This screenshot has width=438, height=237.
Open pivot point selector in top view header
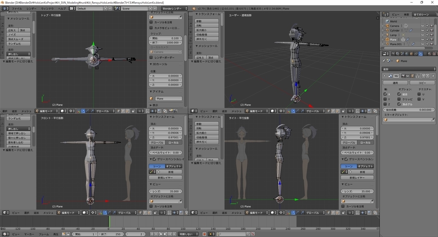pos(72,111)
